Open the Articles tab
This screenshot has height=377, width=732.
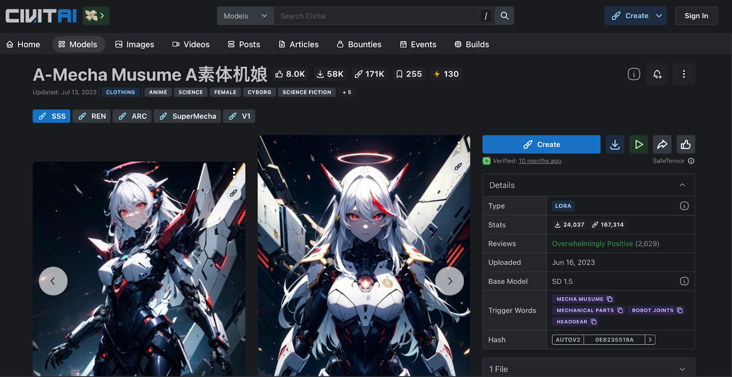(298, 44)
